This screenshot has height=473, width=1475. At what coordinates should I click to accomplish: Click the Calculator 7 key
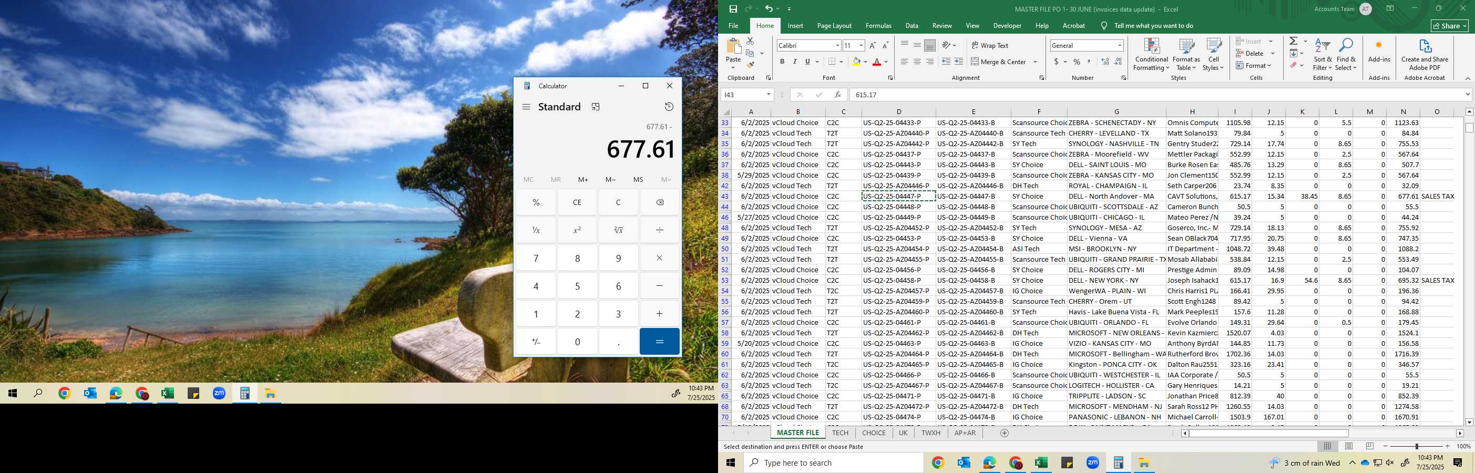[x=536, y=258]
